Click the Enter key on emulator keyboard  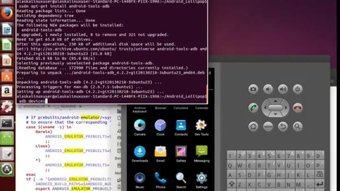(x=319, y=184)
